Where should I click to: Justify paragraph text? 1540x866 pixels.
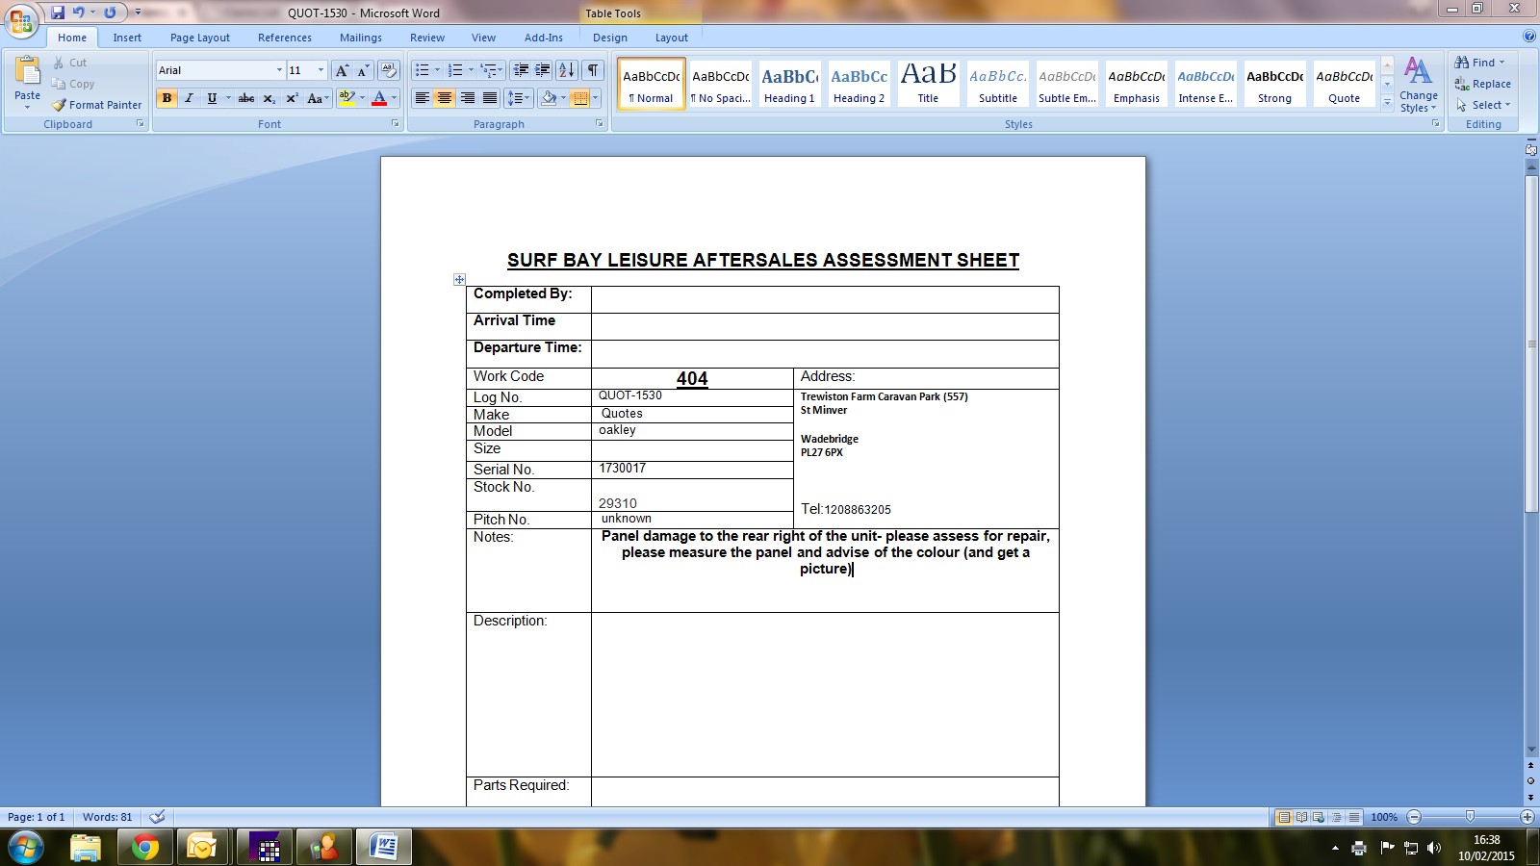click(490, 98)
